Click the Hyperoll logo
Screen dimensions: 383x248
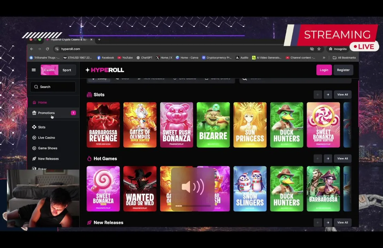105,70
